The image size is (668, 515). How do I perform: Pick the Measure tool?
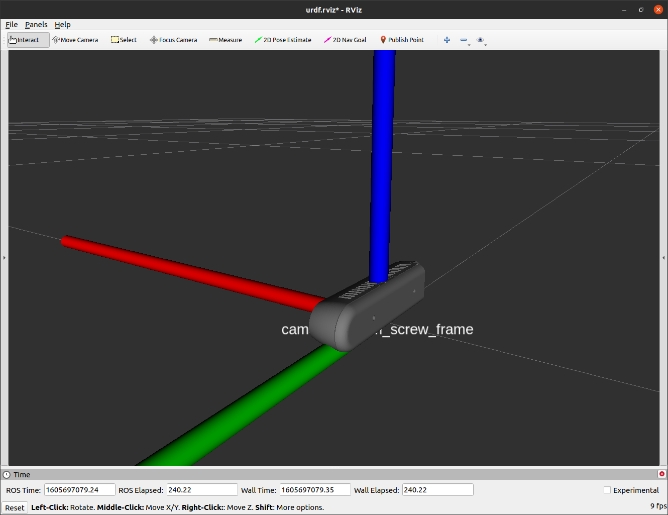pyautogui.click(x=226, y=40)
